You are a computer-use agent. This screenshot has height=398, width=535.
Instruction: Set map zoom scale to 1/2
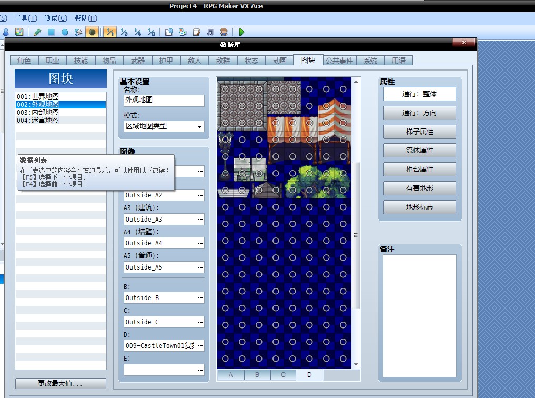pos(124,32)
